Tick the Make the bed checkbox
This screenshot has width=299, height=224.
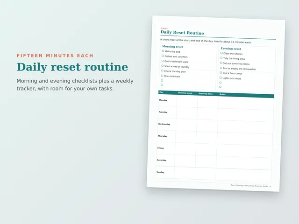163,51
